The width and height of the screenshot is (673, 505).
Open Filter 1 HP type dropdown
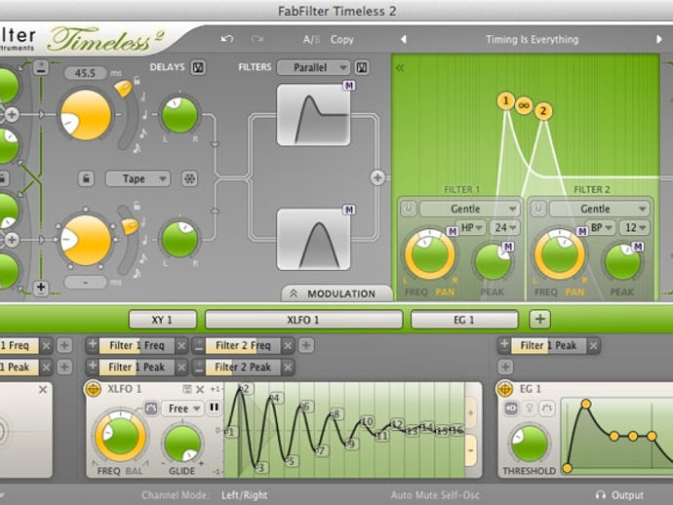click(472, 227)
